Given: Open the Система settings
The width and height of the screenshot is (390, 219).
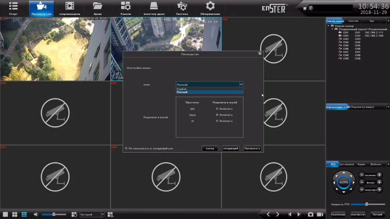Looking at the screenshot, I should click(182, 9).
